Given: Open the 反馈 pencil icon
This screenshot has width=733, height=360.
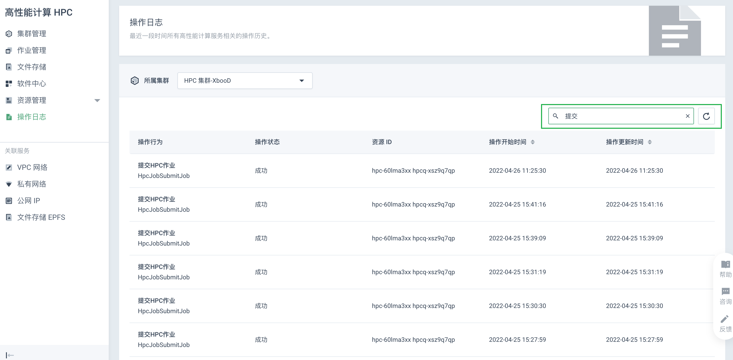Looking at the screenshot, I should 725,319.
